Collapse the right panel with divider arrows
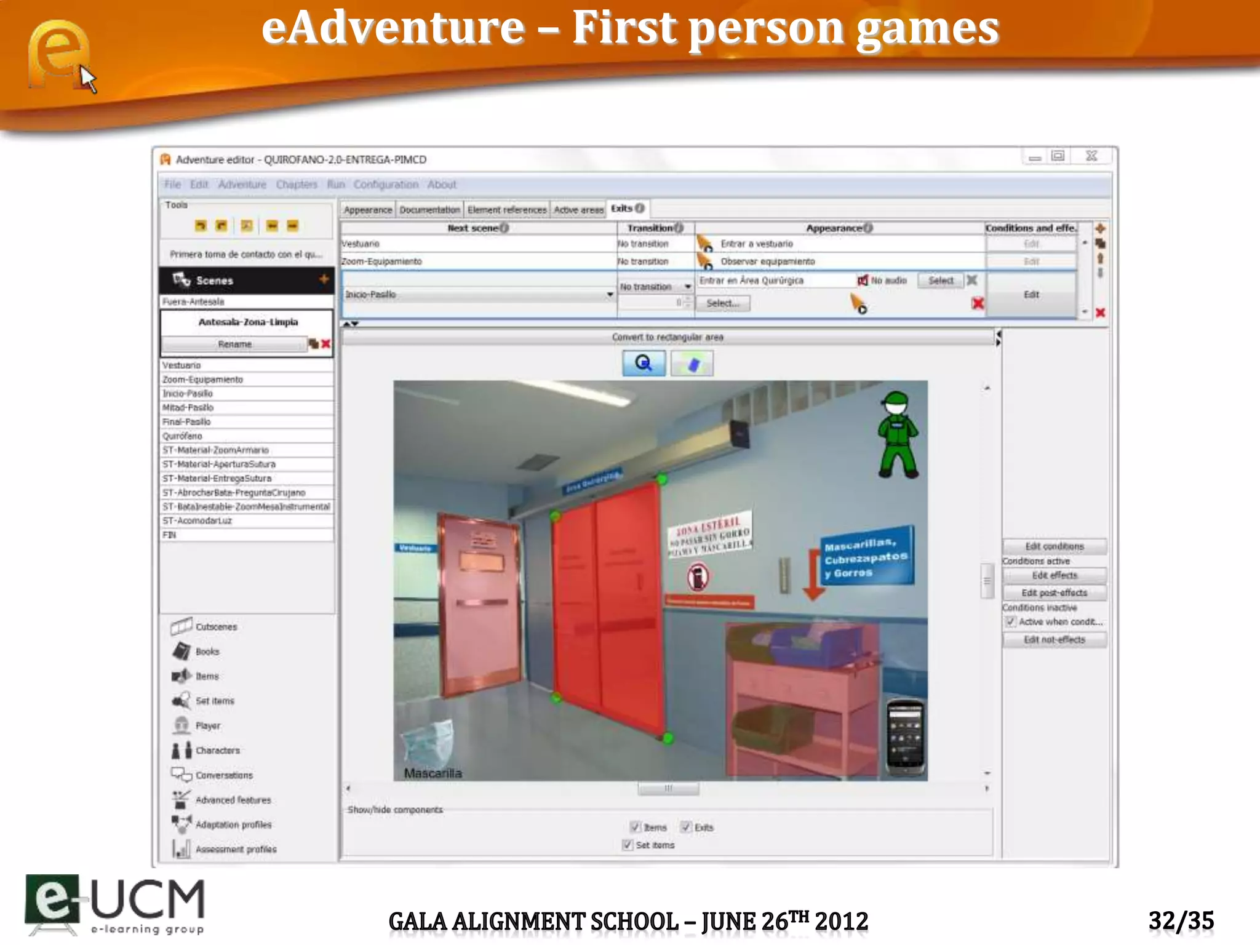Viewport: 1260px width, 945px height. (998, 338)
